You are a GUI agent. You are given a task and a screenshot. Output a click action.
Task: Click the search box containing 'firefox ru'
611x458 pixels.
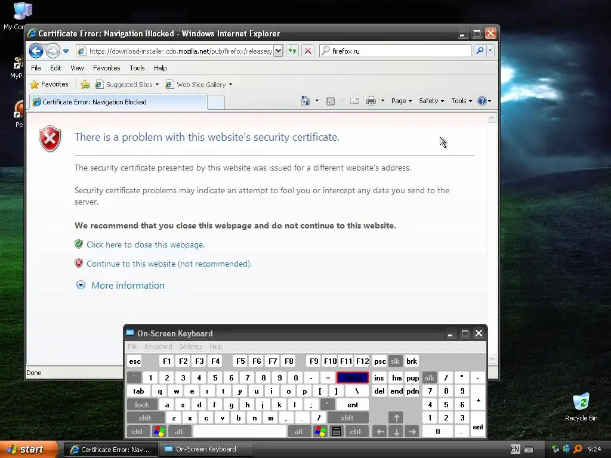pyautogui.click(x=395, y=51)
